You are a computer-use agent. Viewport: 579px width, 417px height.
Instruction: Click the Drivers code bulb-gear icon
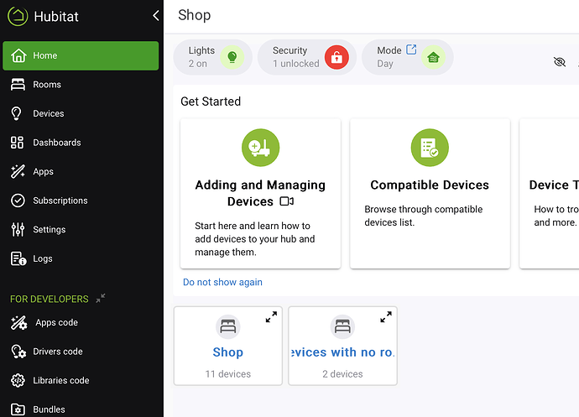point(18,352)
